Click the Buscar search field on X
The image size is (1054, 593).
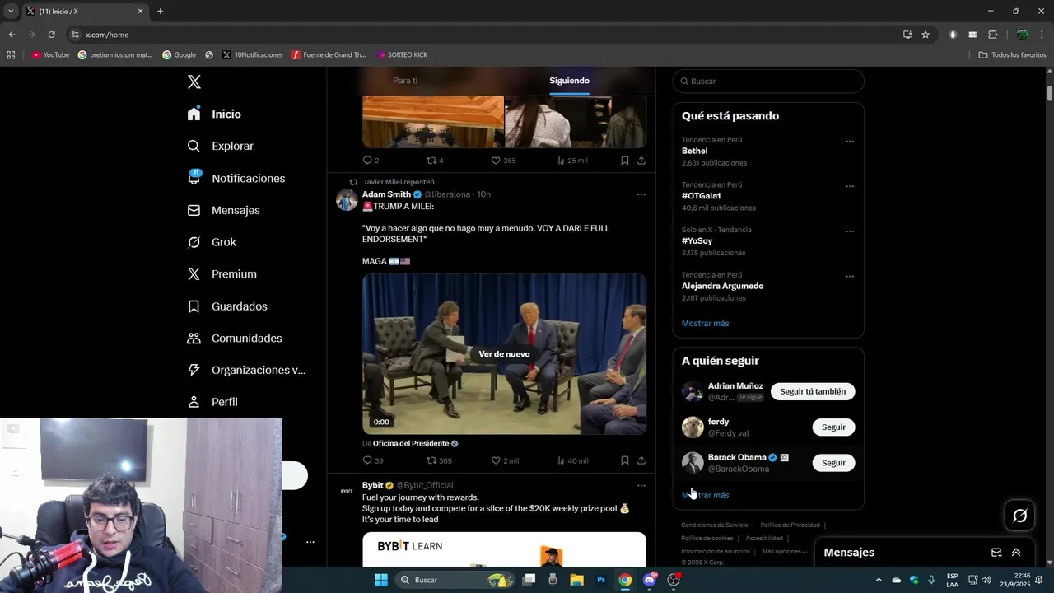(768, 82)
